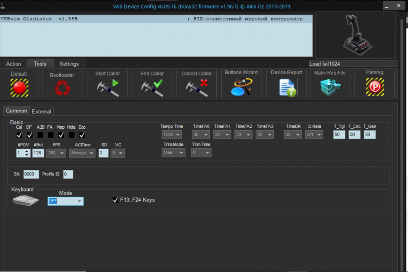The width and height of the screenshot is (408, 272).
Task: Open the External tab
Action: click(41, 112)
